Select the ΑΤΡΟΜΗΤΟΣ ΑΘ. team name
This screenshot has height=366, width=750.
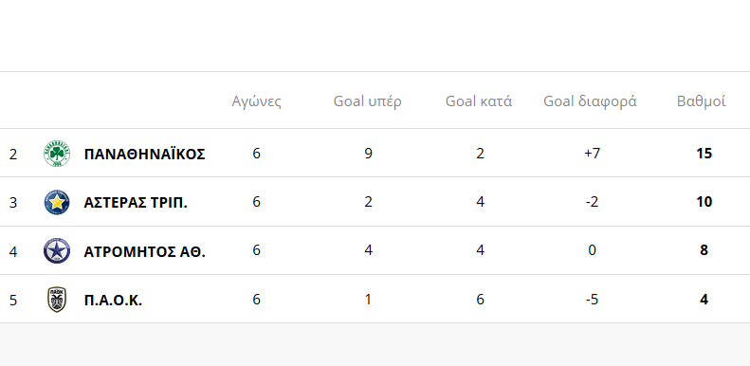click(x=144, y=251)
